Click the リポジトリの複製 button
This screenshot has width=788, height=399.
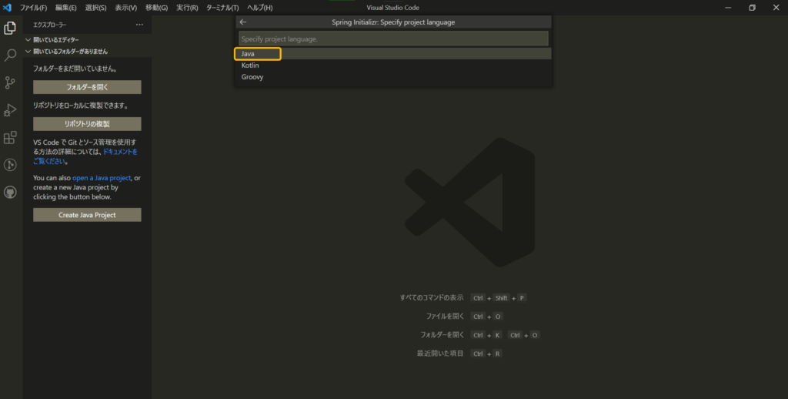click(x=87, y=124)
